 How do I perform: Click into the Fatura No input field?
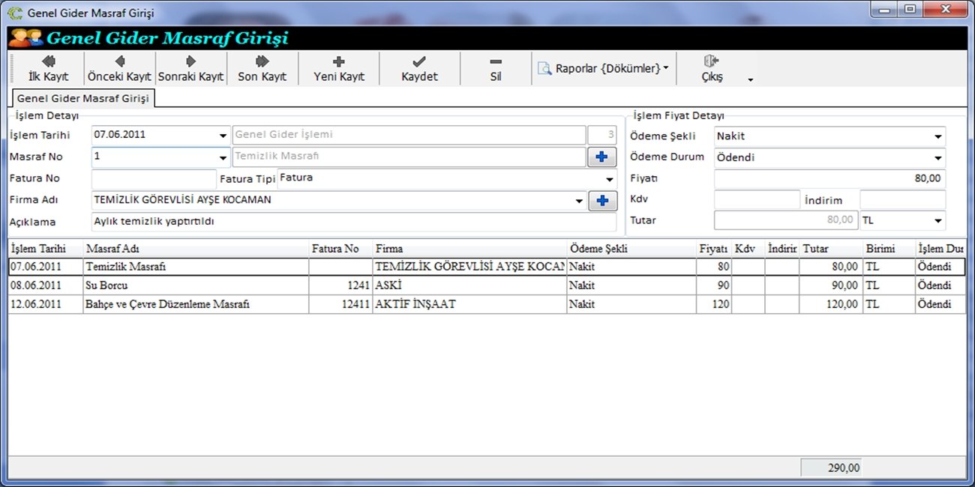click(x=154, y=179)
